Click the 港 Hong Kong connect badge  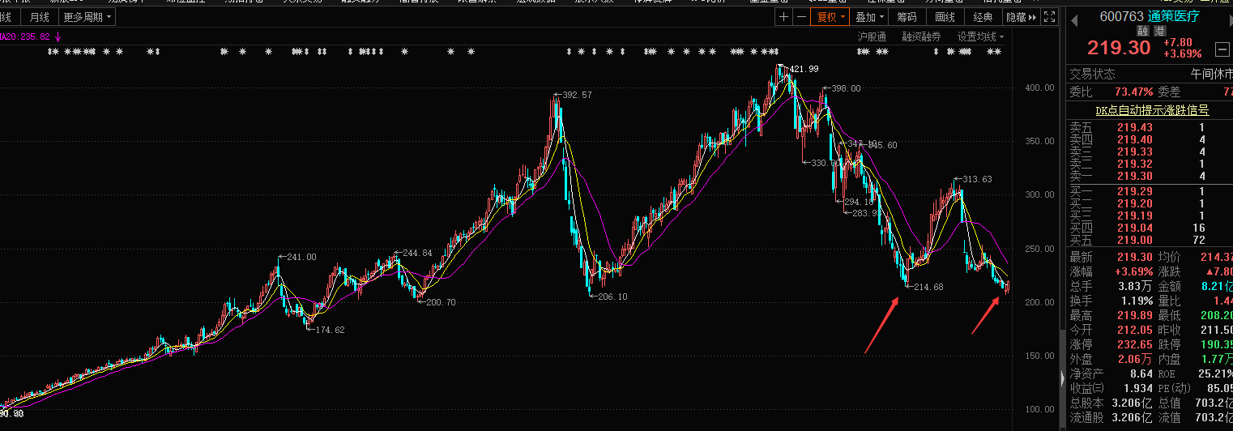tap(1160, 31)
